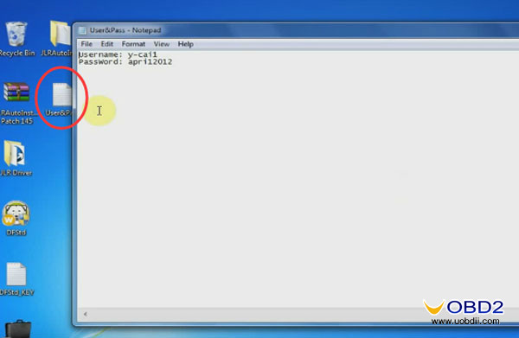Select the briefcase icon at the bottom of the desktop
This screenshot has height=338, width=519.
point(18,328)
